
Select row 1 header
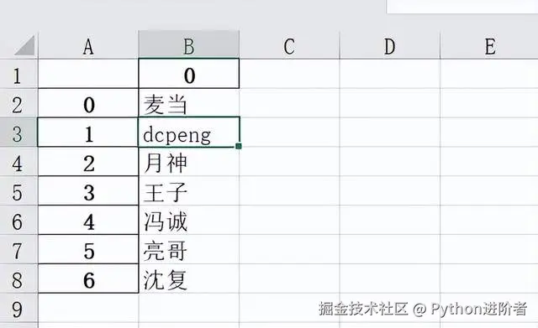tap(18, 75)
